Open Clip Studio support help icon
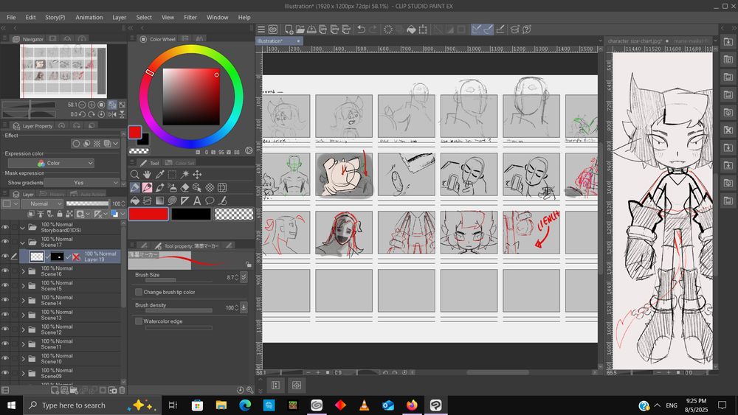738x415 pixels. [527, 29]
